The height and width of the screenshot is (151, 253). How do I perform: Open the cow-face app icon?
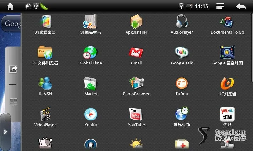pos(45,144)
